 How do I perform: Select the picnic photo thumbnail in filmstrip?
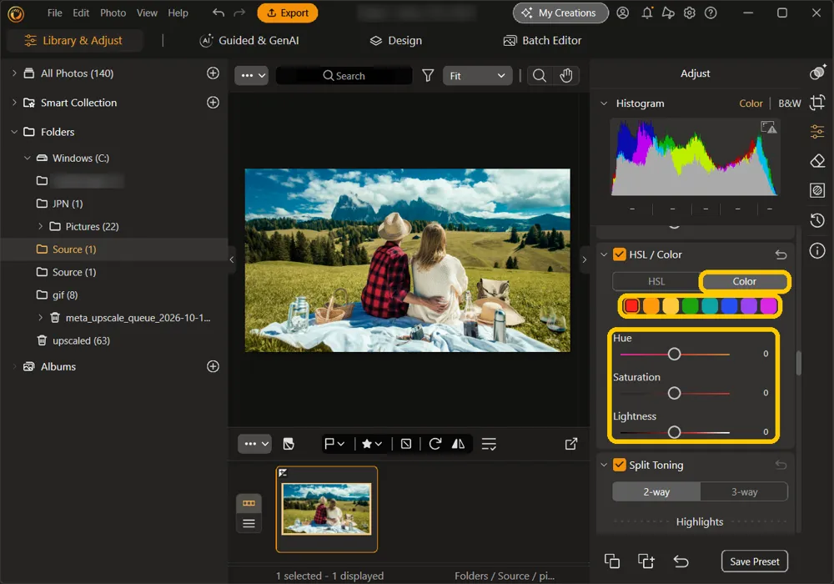(327, 509)
